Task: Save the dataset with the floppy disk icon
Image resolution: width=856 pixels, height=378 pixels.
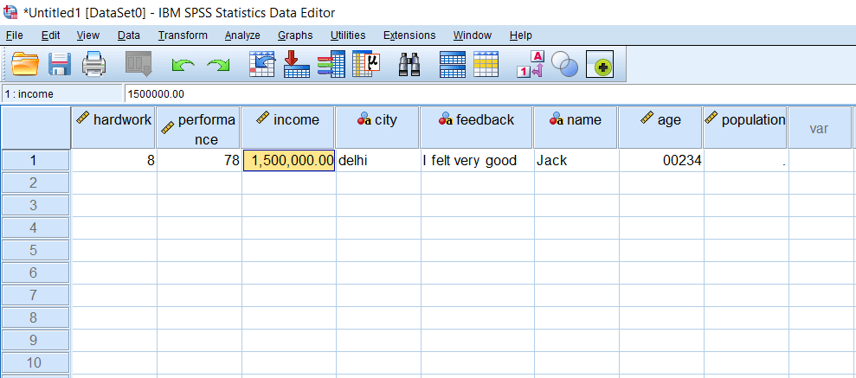Action: (60, 64)
